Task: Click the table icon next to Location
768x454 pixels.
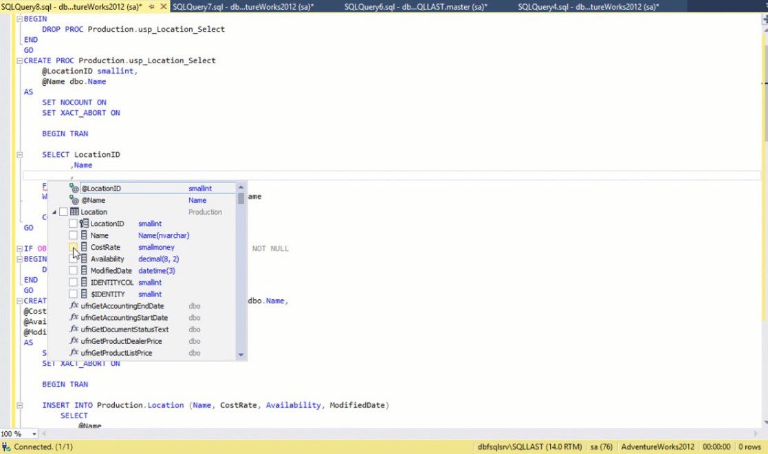Action: (x=74, y=211)
